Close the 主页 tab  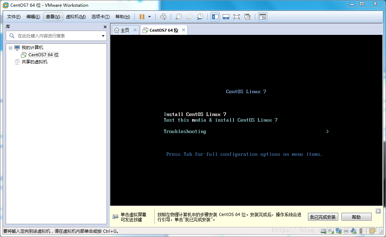pos(135,30)
